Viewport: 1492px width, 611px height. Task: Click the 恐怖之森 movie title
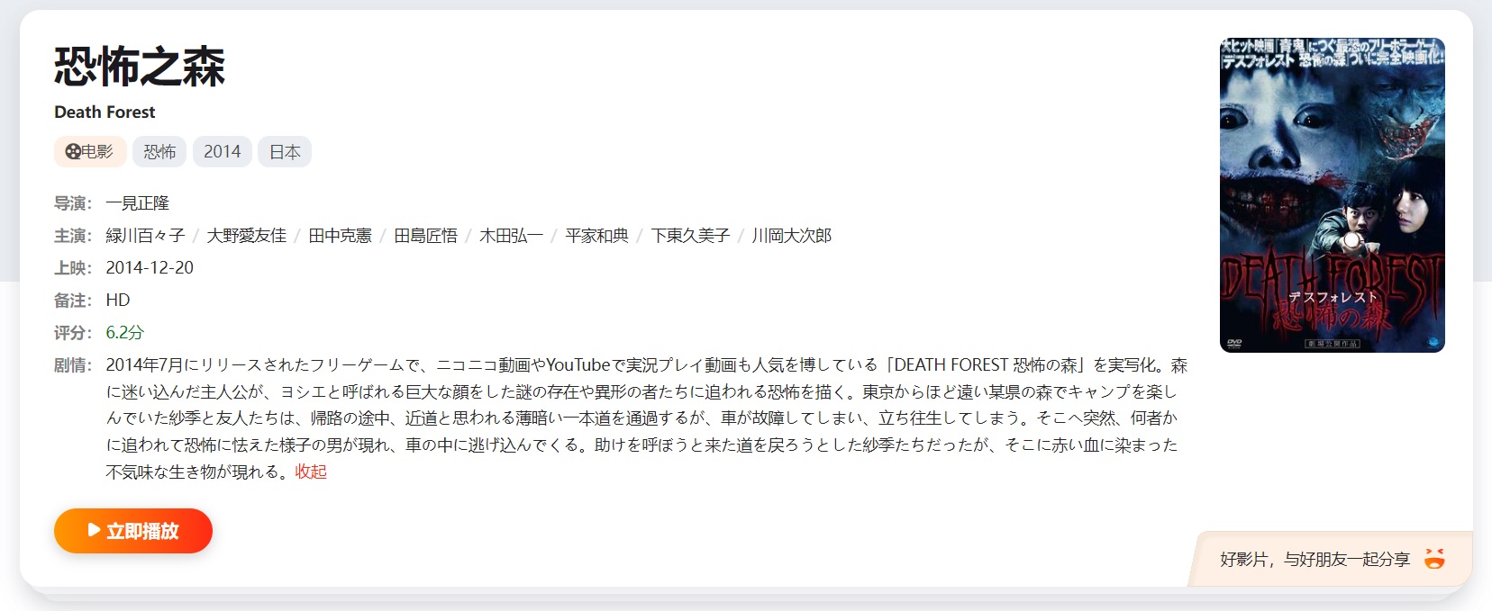click(x=140, y=67)
